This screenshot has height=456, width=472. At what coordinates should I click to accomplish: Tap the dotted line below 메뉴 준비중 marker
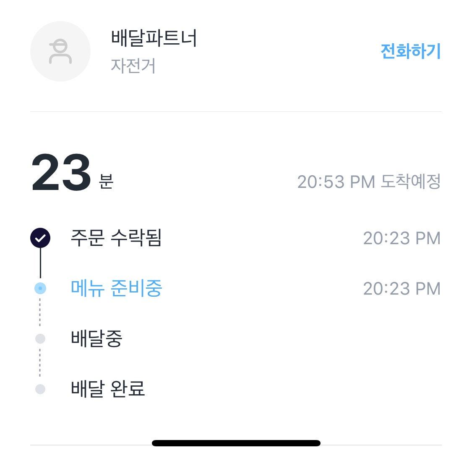(40, 313)
